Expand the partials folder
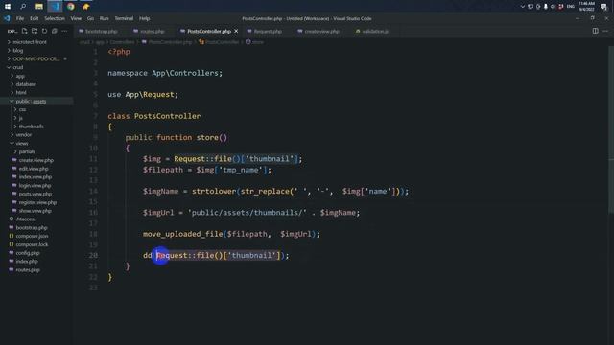Image resolution: width=614 pixels, height=345 pixels. [x=27, y=151]
